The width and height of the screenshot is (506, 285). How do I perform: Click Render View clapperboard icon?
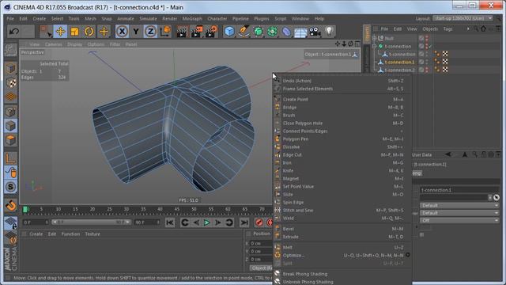tap(182, 32)
